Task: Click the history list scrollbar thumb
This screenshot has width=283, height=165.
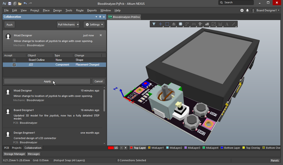Action: click(x=104, y=100)
